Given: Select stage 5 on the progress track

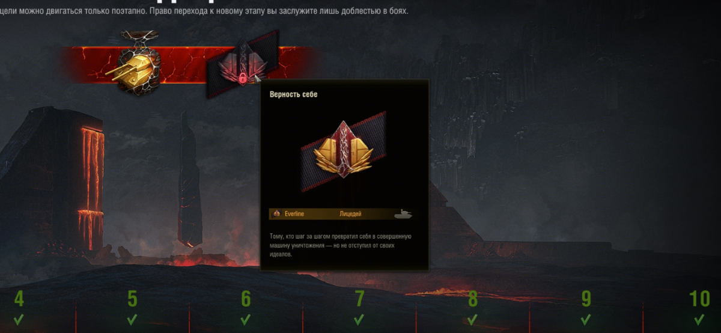Looking at the screenshot, I should click(x=133, y=299).
